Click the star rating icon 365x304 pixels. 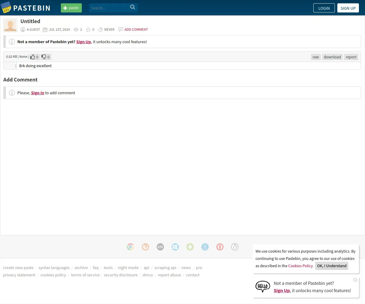88,29
